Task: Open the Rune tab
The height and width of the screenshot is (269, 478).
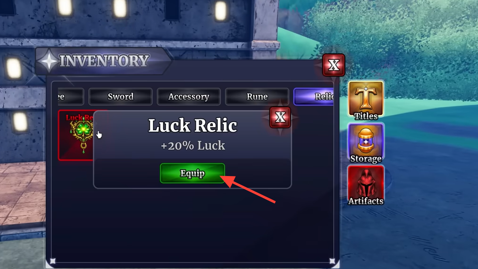Action: [257, 96]
